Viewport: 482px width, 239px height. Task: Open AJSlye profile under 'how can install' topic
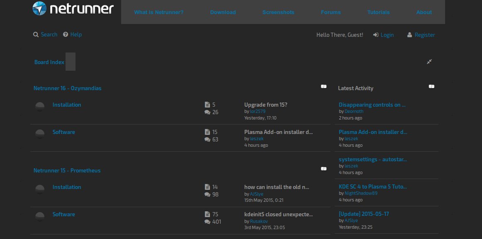[x=257, y=194]
